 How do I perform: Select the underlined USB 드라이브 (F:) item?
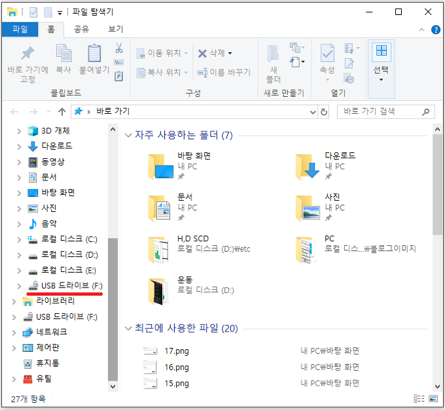[x=65, y=286]
